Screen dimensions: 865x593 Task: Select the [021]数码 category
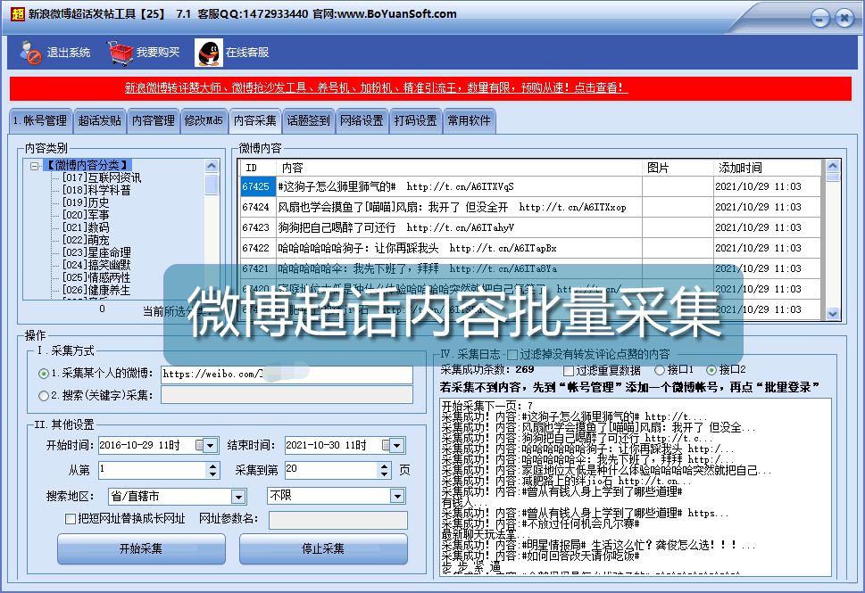86,227
